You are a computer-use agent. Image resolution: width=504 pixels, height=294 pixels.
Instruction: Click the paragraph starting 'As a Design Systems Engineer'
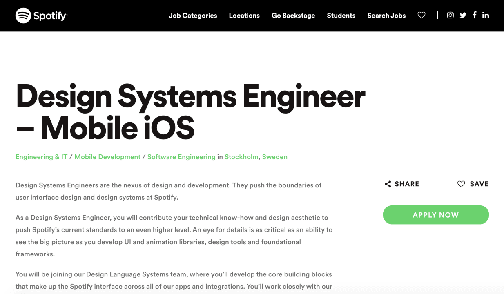pos(174,236)
